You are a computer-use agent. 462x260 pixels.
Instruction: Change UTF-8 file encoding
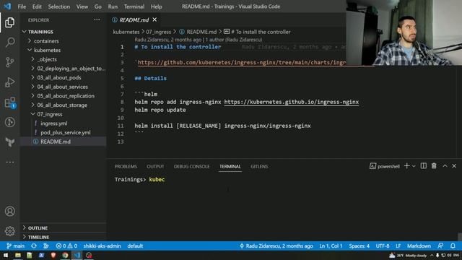(x=383, y=246)
